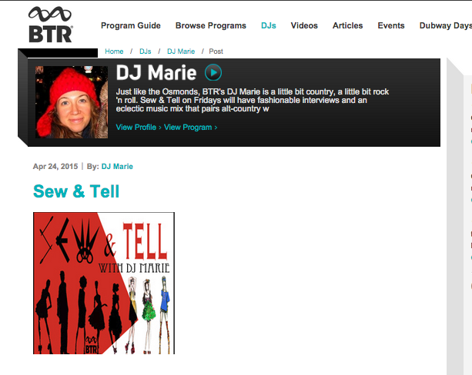Open the Articles section
The width and height of the screenshot is (472, 375).
pos(348,25)
